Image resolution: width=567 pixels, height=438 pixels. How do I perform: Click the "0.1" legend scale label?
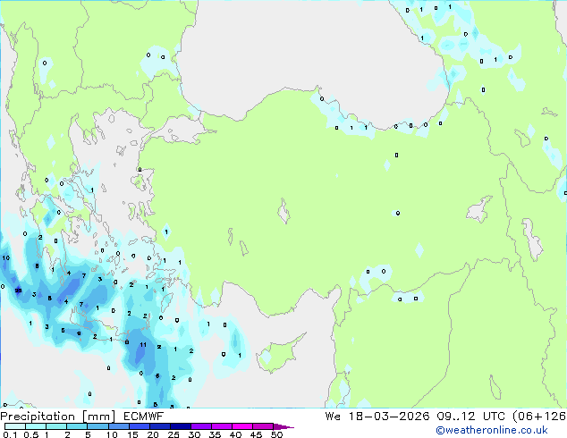pos(10,434)
